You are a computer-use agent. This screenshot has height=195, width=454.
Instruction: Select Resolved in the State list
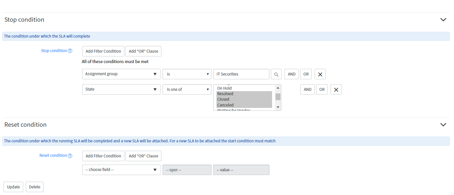point(244,94)
